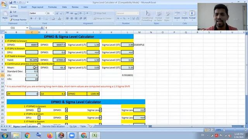Toggle underline formatting
248x139 pixels.
[40, 19]
